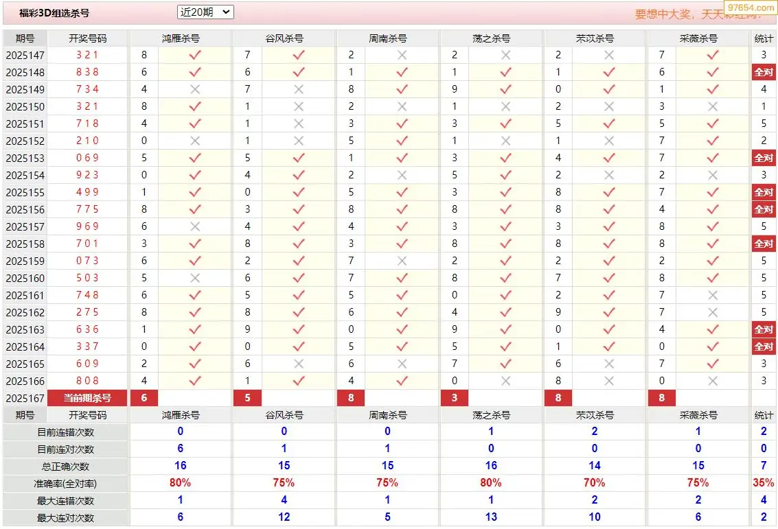Click the 最大连对次数 row label
Screen dimensions: 778x529
pos(65,518)
